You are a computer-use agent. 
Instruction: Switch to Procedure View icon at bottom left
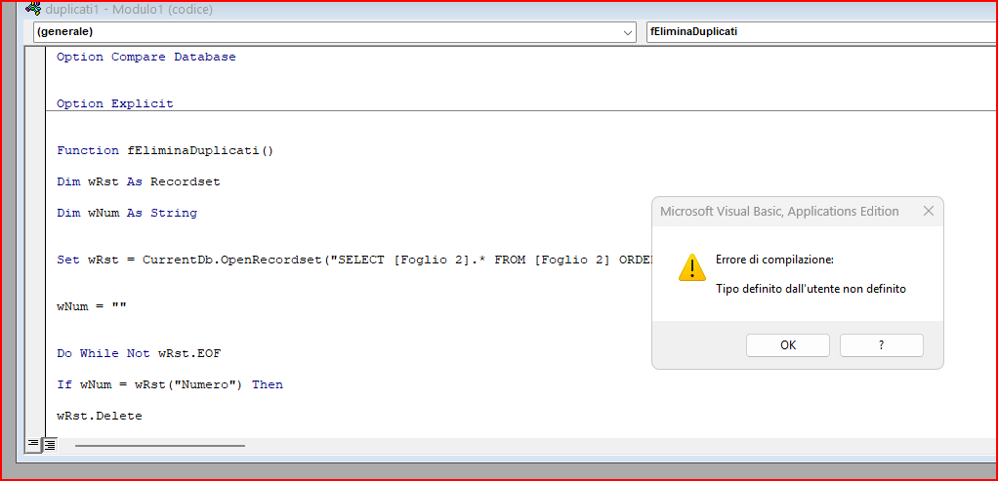(x=33, y=444)
